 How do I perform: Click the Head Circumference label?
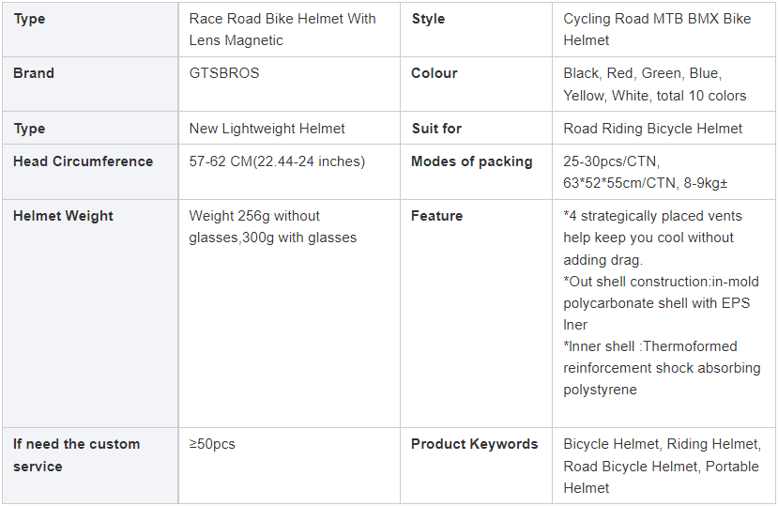tap(83, 161)
